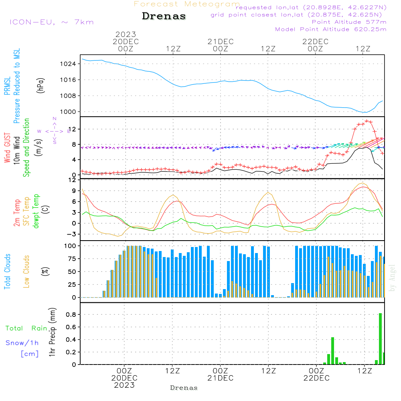401x401 pixels.
Task: Select the 'Drenas' title at the top
Action: pyautogui.click(x=164, y=16)
